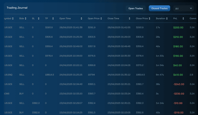The width and height of the screenshot is (198, 115).
Task: Sort by Close Time column arrows
Action: [129, 19]
